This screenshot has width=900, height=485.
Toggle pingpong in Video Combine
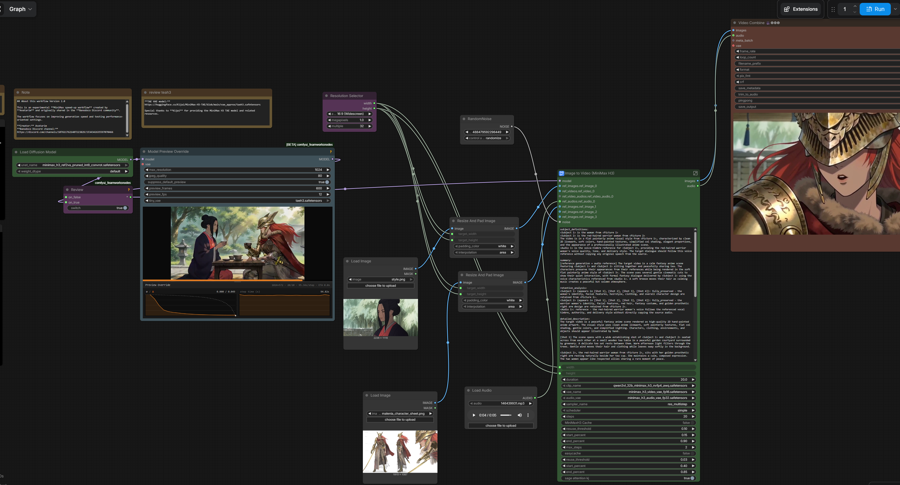pos(817,100)
